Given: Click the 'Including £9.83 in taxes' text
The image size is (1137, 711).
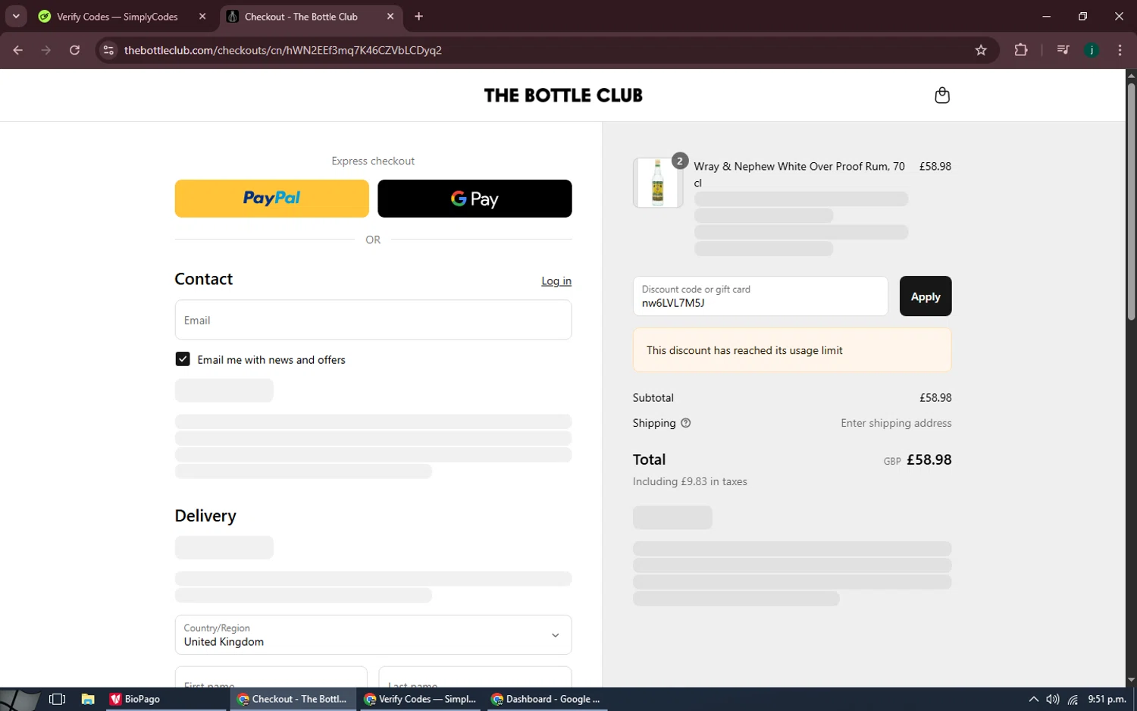Looking at the screenshot, I should coord(690,481).
